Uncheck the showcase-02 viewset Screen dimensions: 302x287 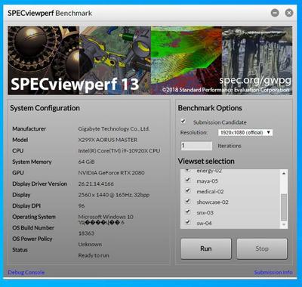click(187, 202)
